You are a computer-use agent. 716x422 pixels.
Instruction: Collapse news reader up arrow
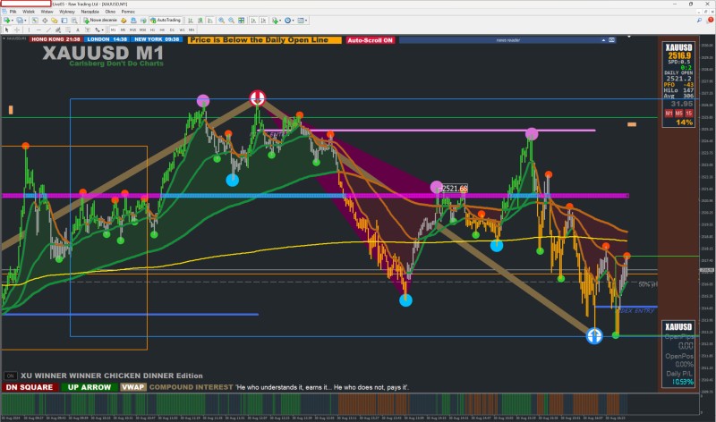pyautogui.click(x=603, y=40)
